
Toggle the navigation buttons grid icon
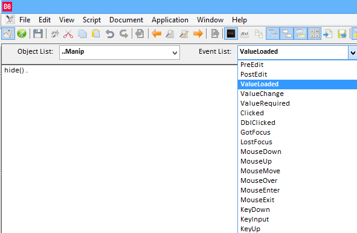click(x=315, y=34)
